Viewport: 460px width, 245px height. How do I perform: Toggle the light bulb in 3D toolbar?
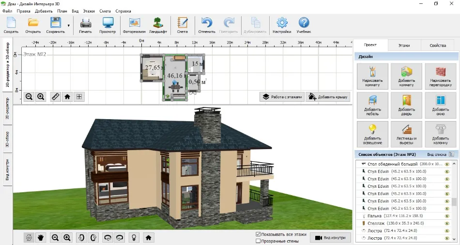pos(134,237)
